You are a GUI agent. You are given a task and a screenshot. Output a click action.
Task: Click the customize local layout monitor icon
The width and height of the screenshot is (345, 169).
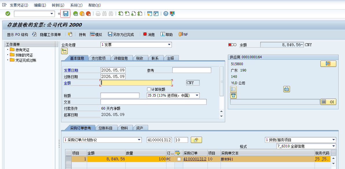click(x=172, y=14)
